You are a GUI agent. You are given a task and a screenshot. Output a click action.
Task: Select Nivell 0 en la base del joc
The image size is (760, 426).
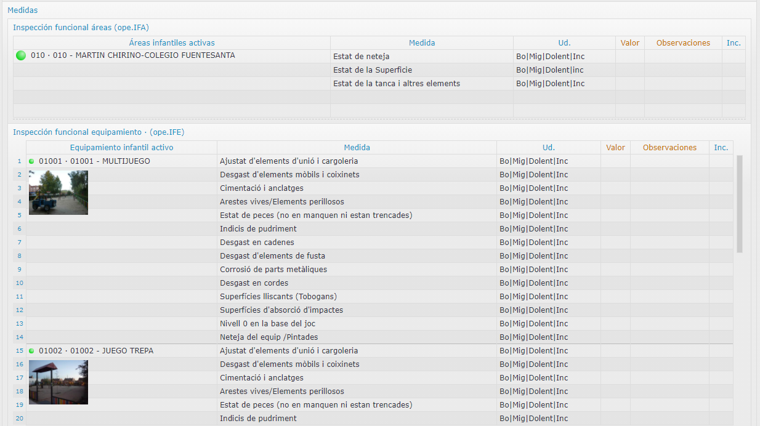[268, 324]
